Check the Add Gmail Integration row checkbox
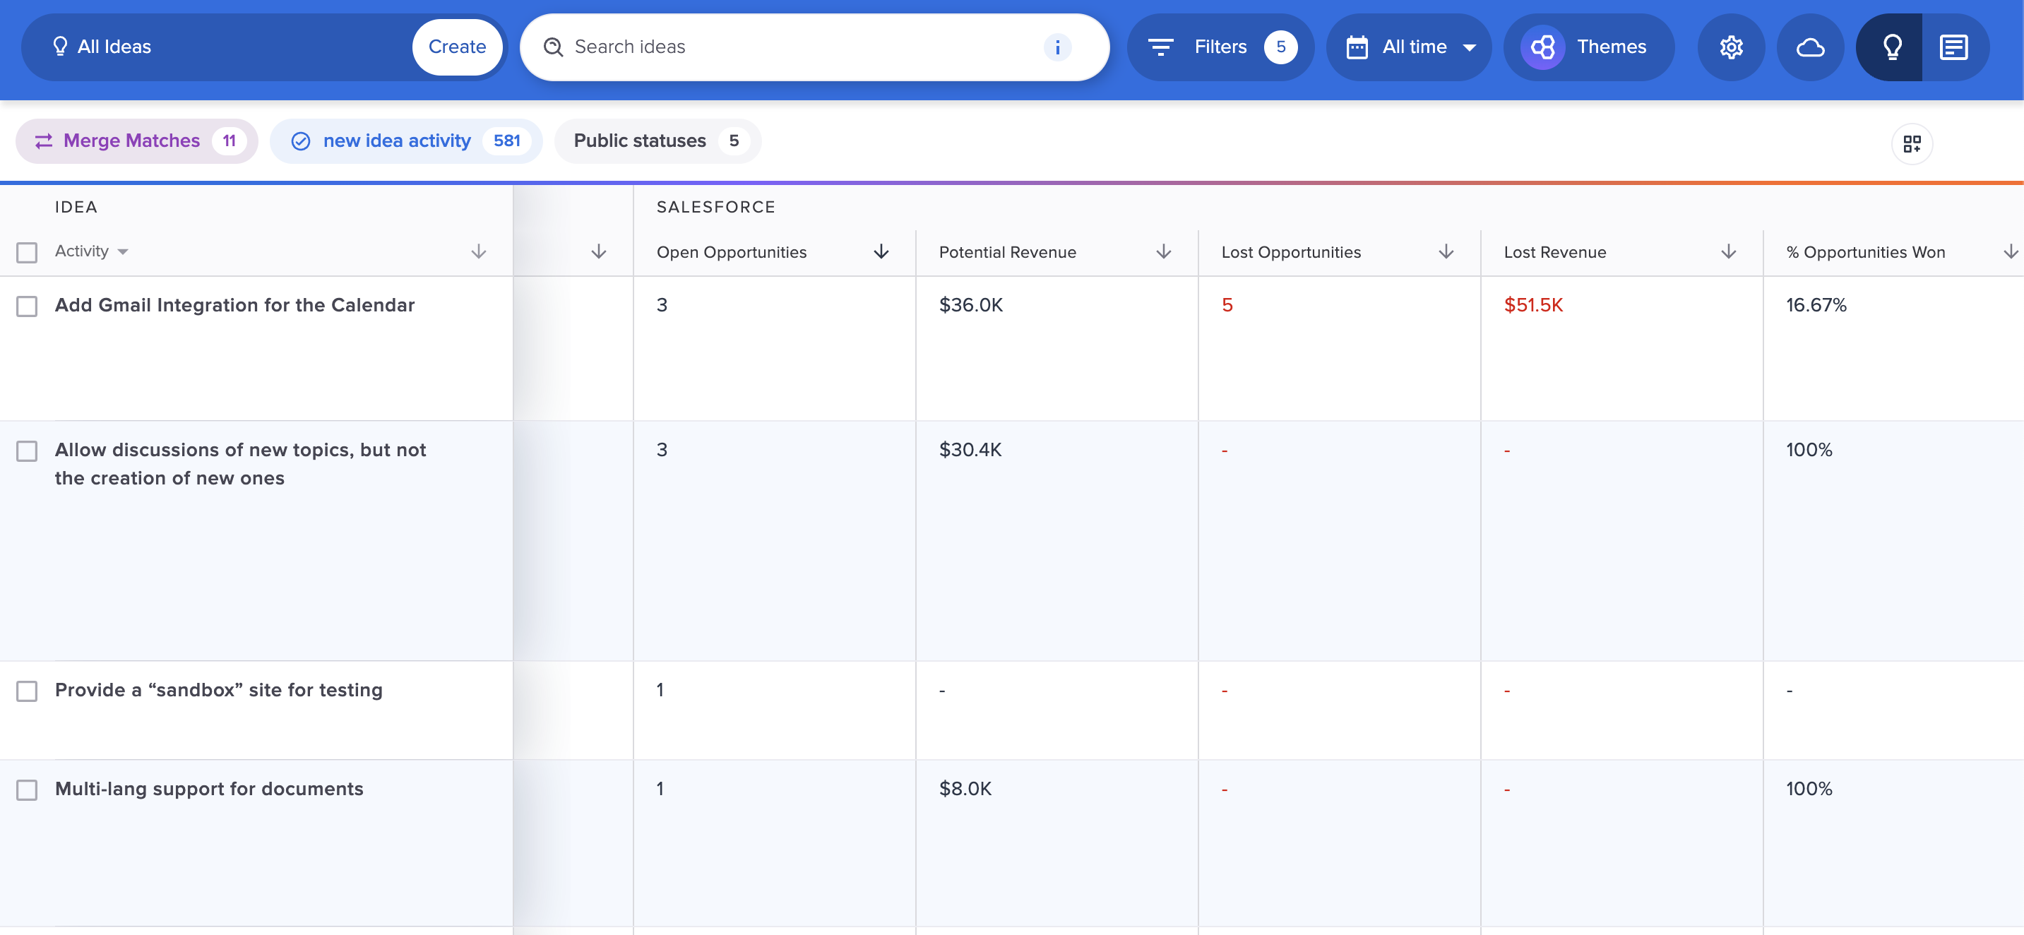The image size is (2024, 935). (28, 306)
